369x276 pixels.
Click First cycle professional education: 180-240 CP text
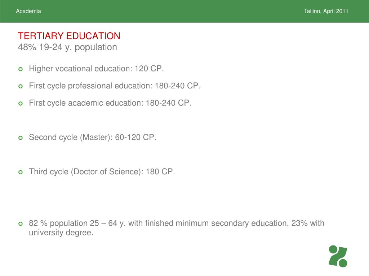[x=115, y=86]
